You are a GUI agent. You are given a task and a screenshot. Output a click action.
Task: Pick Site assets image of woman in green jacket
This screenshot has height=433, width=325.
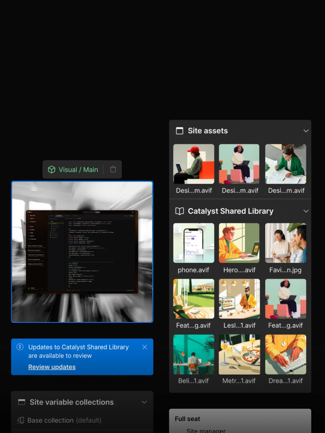(x=286, y=164)
